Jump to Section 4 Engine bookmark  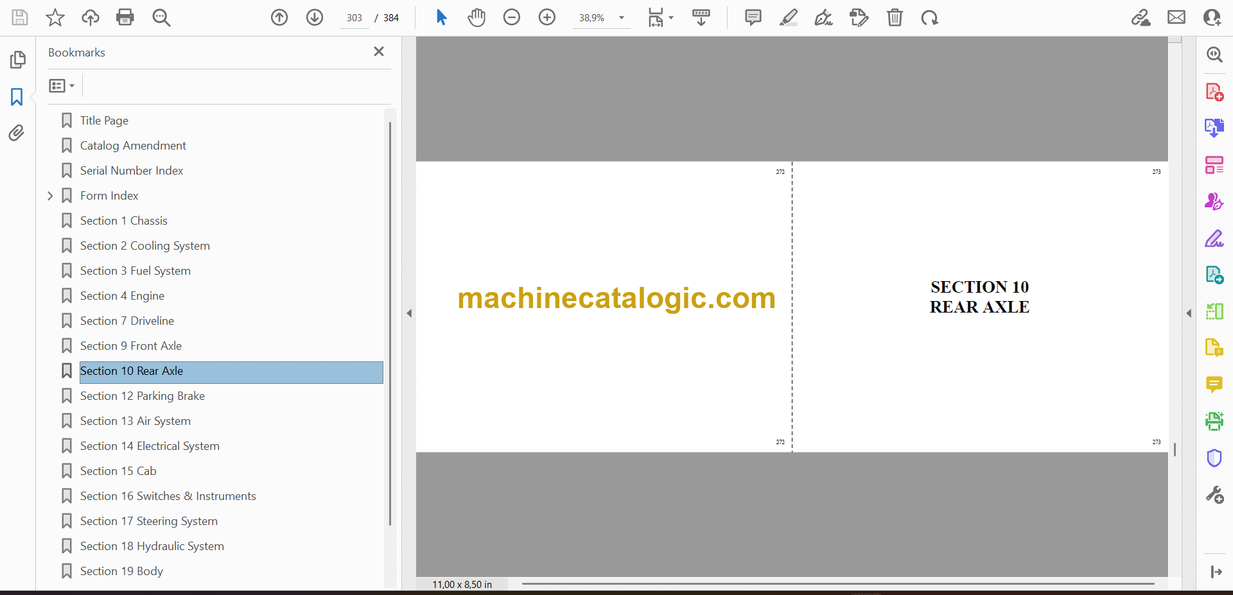[122, 296]
